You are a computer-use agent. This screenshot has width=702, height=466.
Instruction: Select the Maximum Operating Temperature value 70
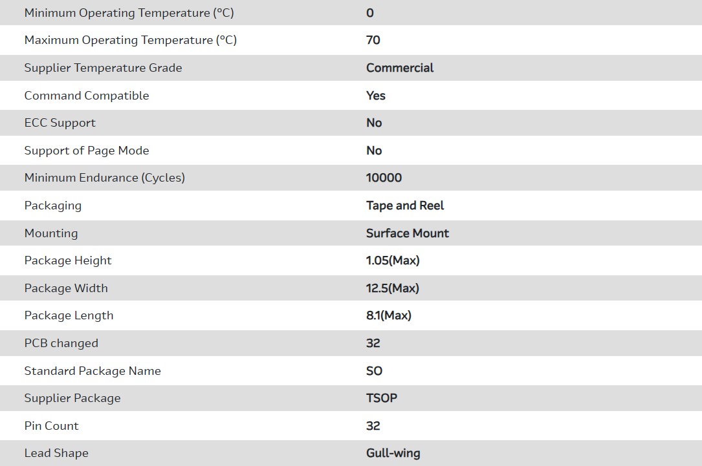coord(373,40)
